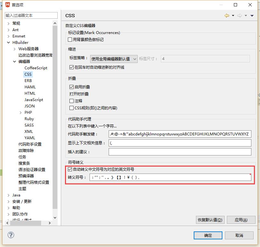The image size is (260, 247).
Task: Click the 恢复默认值(D) button
Action: (x=210, y=220)
